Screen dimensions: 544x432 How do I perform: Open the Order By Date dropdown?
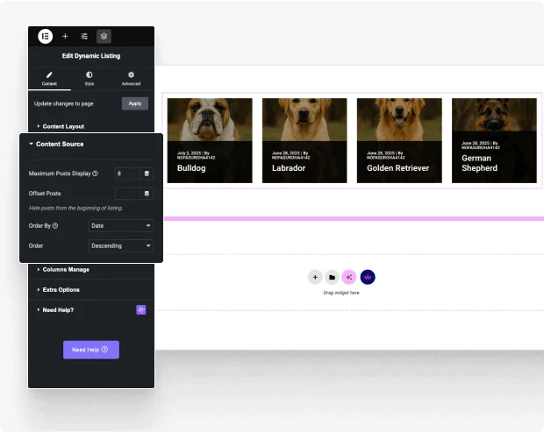click(121, 226)
